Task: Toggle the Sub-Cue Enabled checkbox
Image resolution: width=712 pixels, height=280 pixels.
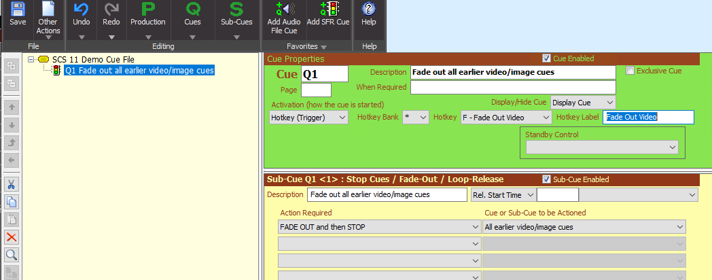Action: [x=546, y=179]
